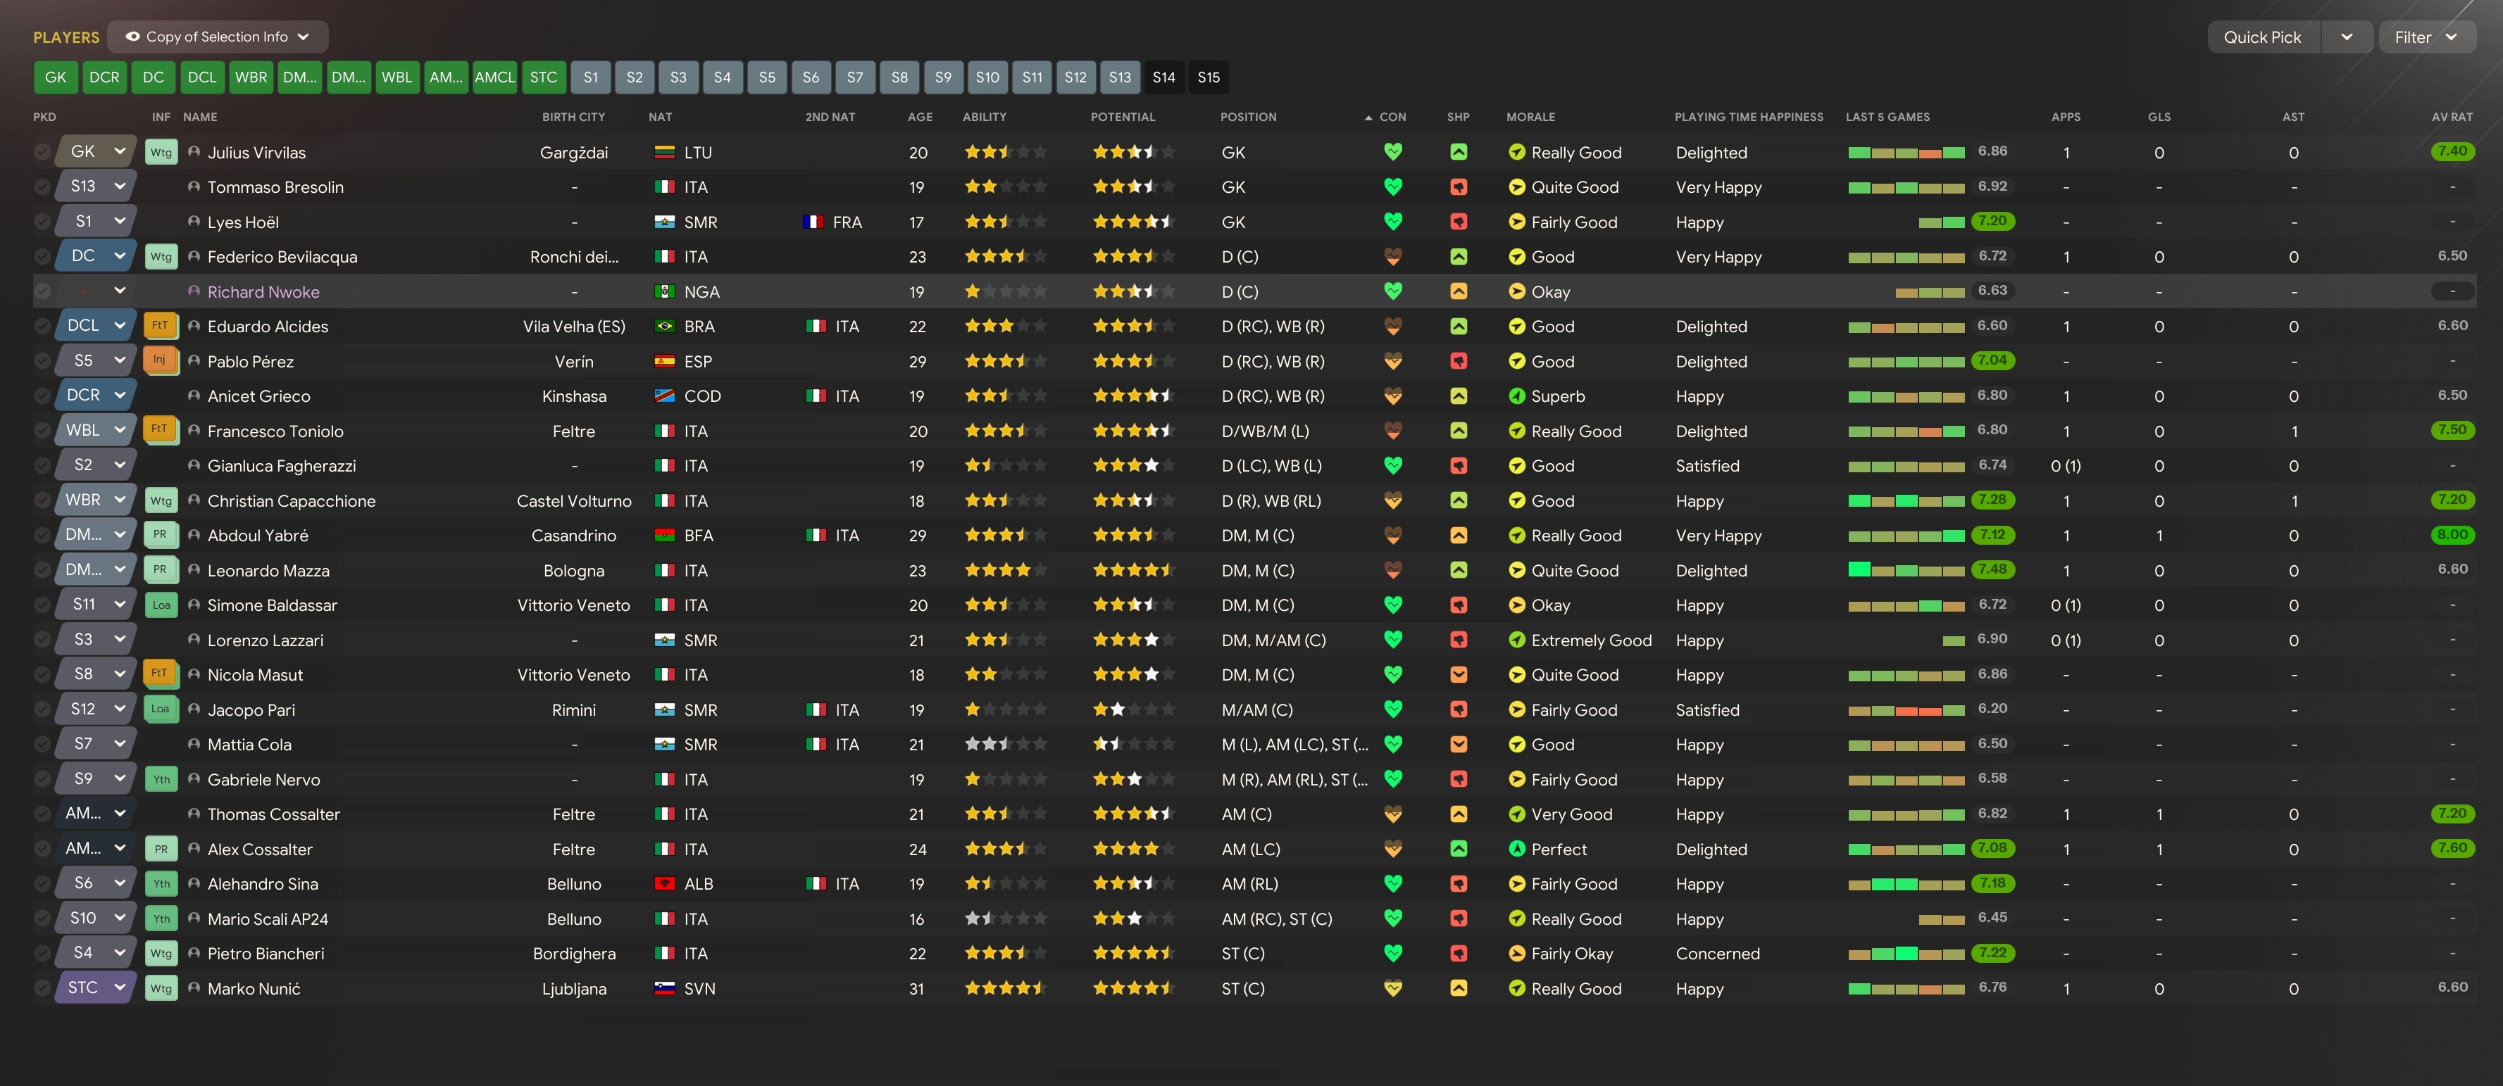This screenshot has width=2503, height=1086.
Task: Tick selection circle for Marko Nunić
Action: (42, 988)
